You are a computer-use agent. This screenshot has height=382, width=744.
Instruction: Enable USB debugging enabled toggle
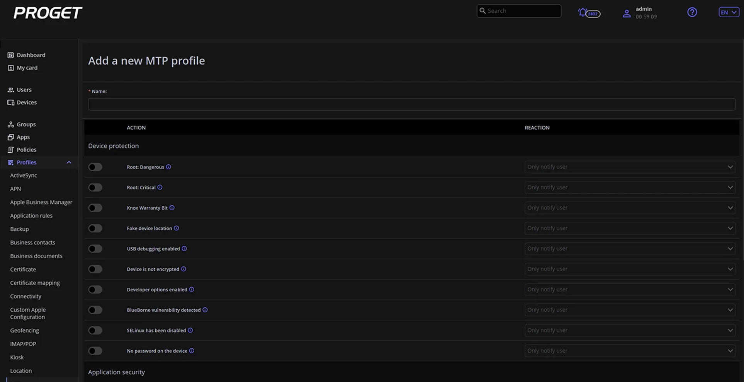point(95,249)
